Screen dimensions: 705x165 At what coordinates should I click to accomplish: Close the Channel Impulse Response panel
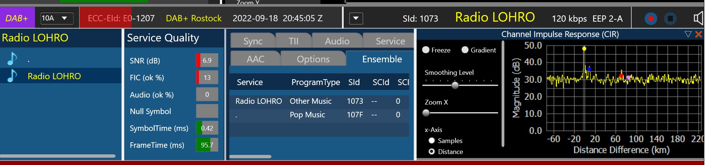coord(698,34)
